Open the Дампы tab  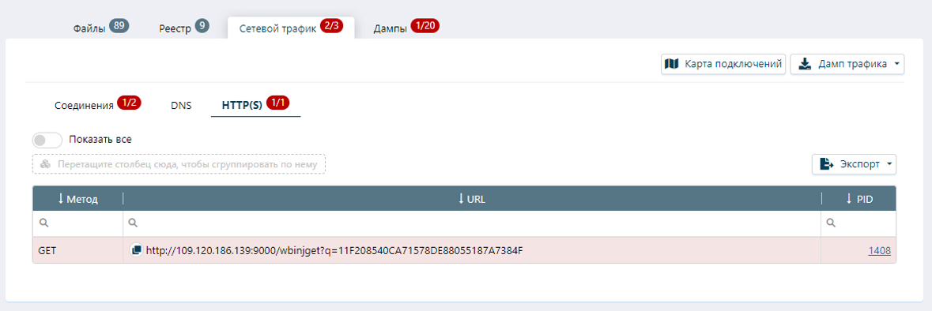click(406, 28)
